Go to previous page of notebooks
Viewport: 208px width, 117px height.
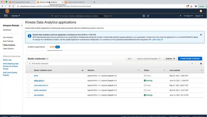click(x=188, y=64)
